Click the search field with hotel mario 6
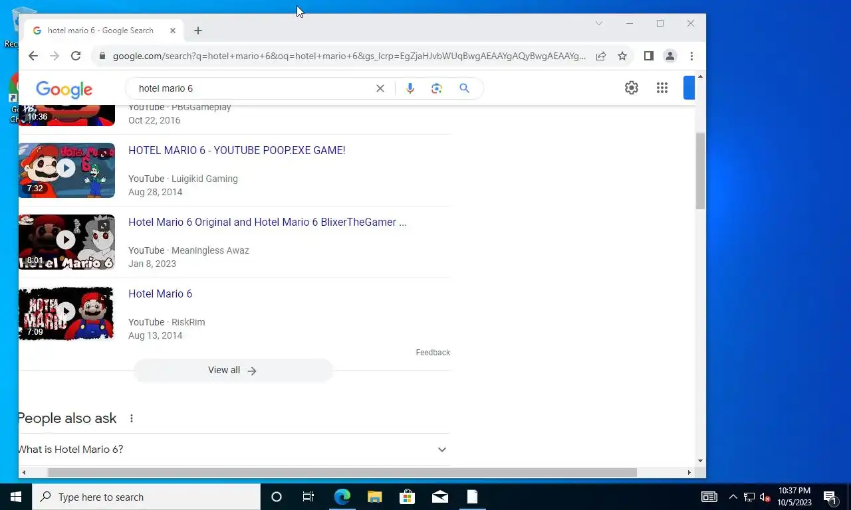Image resolution: width=851 pixels, height=510 pixels. pos(253,88)
